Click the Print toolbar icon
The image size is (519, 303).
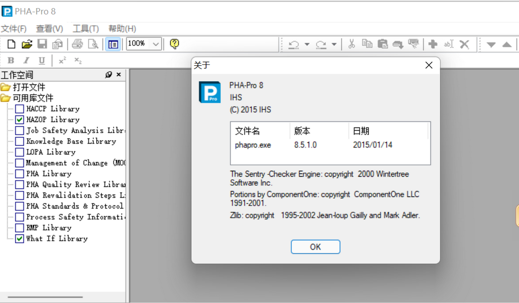[77, 44]
